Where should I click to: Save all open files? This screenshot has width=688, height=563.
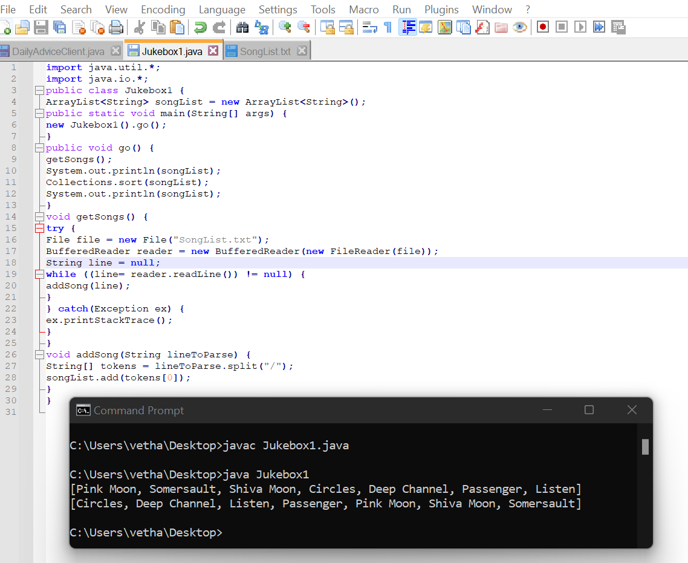click(x=59, y=27)
